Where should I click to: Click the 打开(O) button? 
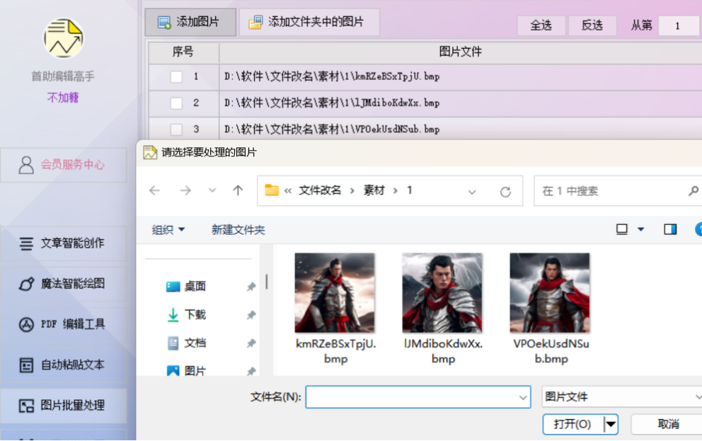[x=572, y=424]
